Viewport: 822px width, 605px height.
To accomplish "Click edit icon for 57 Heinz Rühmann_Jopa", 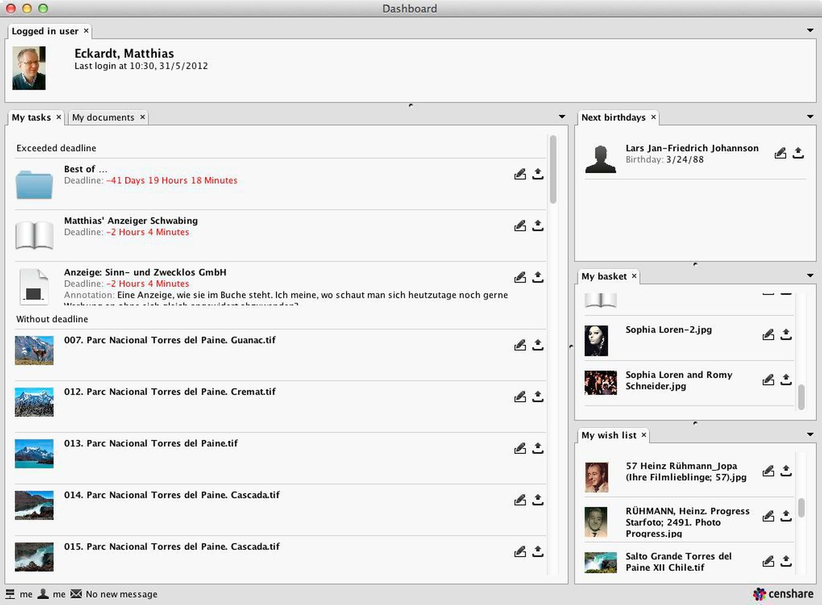I will click(768, 471).
